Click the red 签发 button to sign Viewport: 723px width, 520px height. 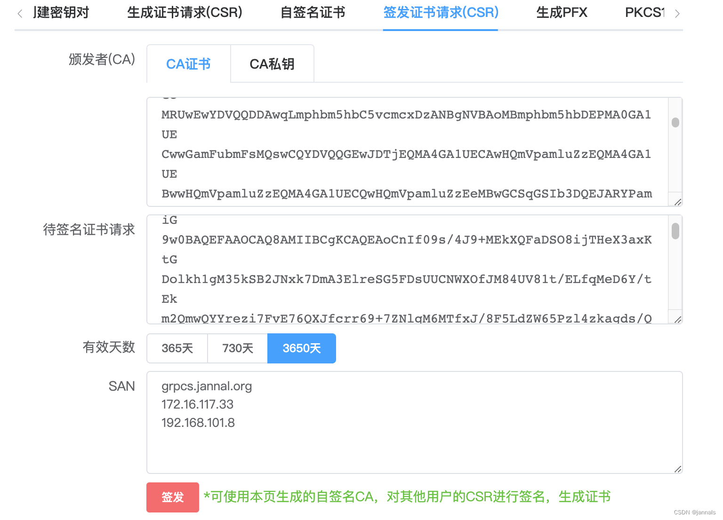click(172, 497)
